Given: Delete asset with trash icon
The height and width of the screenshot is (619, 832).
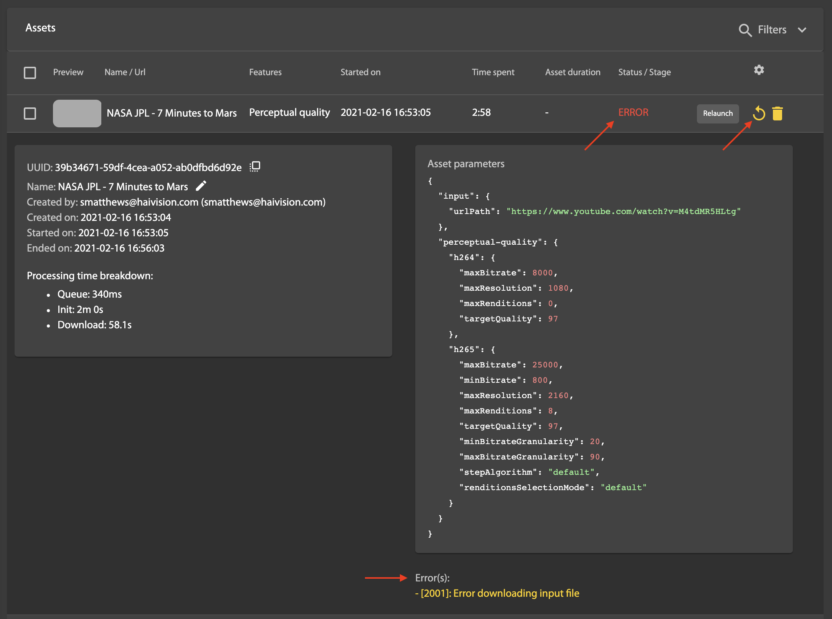Looking at the screenshot, I should point(778,114).
